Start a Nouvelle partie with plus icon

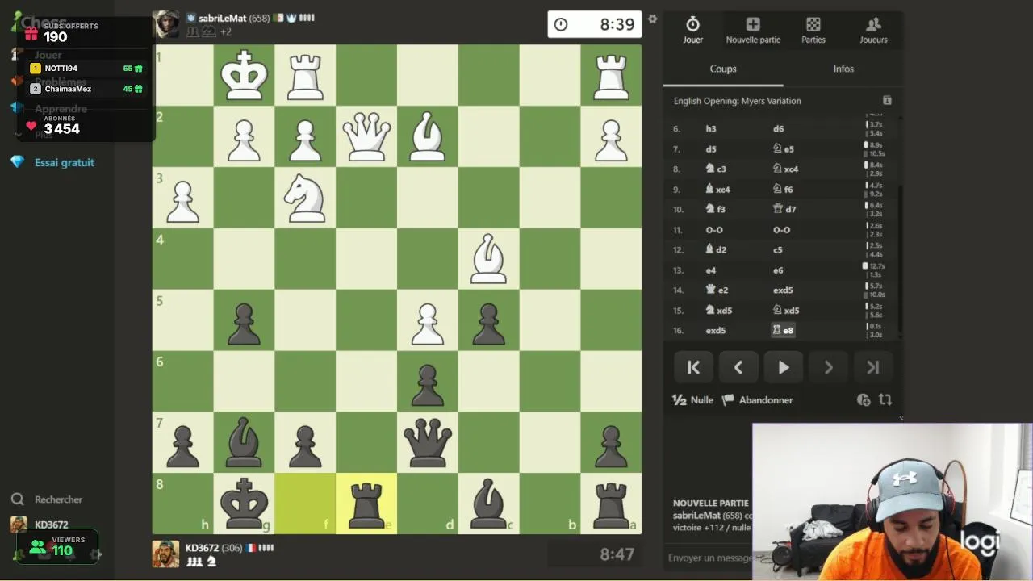(753, 24)
